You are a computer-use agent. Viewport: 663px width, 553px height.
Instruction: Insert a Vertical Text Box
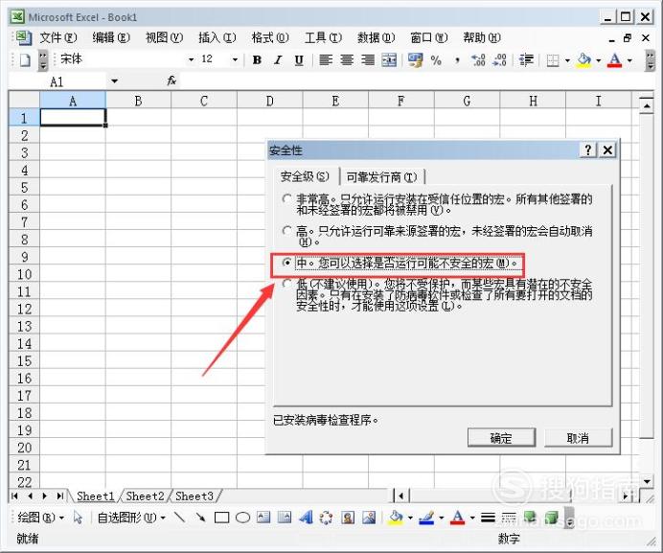pos(285,517)
